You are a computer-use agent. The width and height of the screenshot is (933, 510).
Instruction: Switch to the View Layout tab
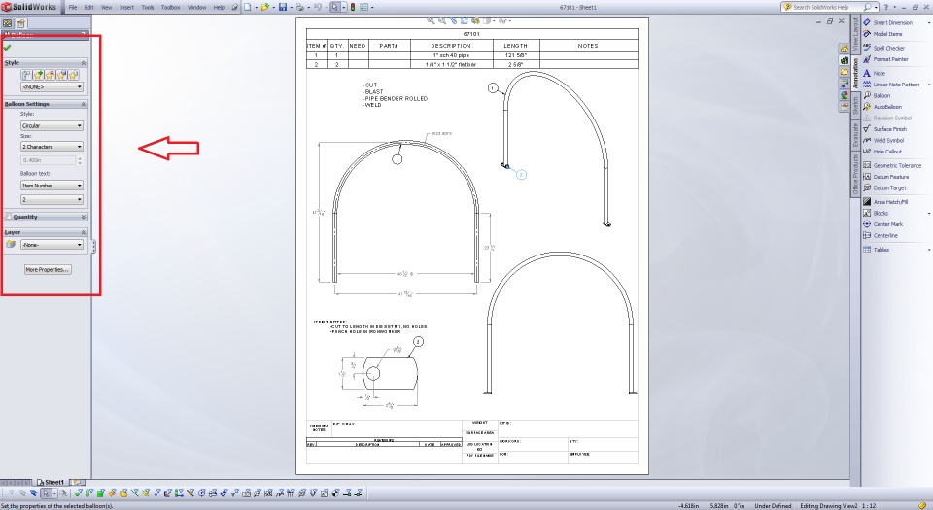pyautogui.click(x=855, y=34)
